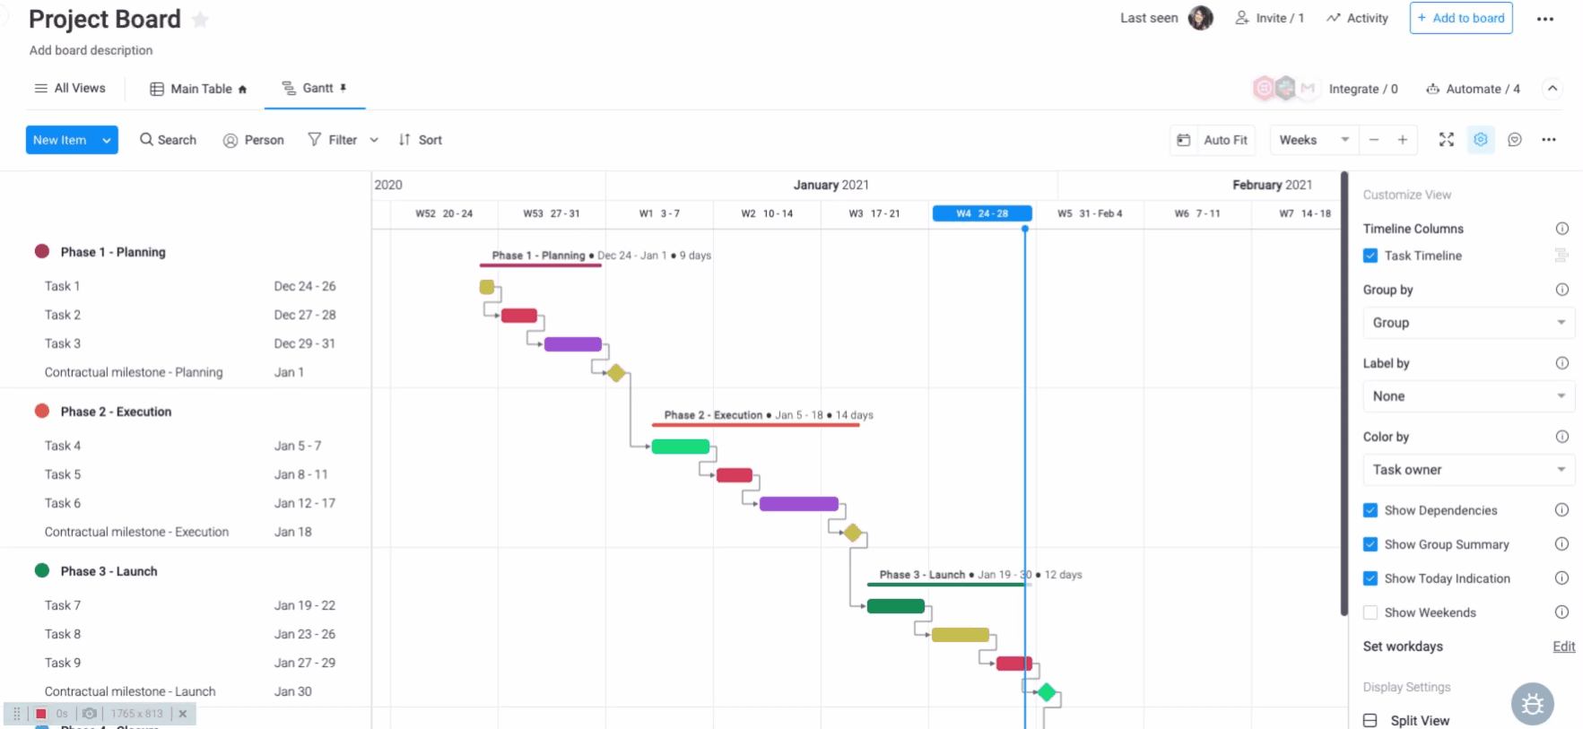Viewport: 1583px width, 729px height.
Task: Toggle Show Group Summary checkbox
Action: click(1370, 544)
